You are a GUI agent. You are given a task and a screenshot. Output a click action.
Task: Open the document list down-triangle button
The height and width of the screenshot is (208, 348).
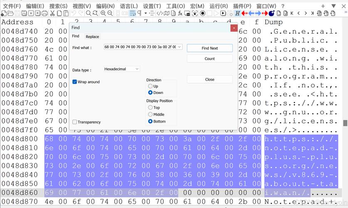point(333,6)
